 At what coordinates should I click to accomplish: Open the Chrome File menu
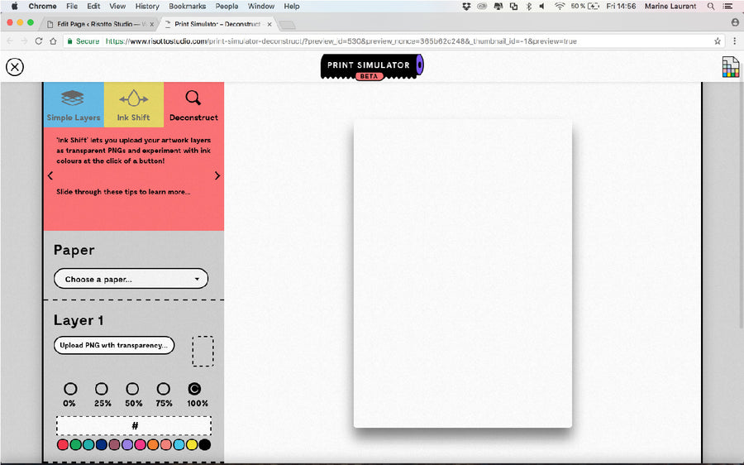(72, 6)
